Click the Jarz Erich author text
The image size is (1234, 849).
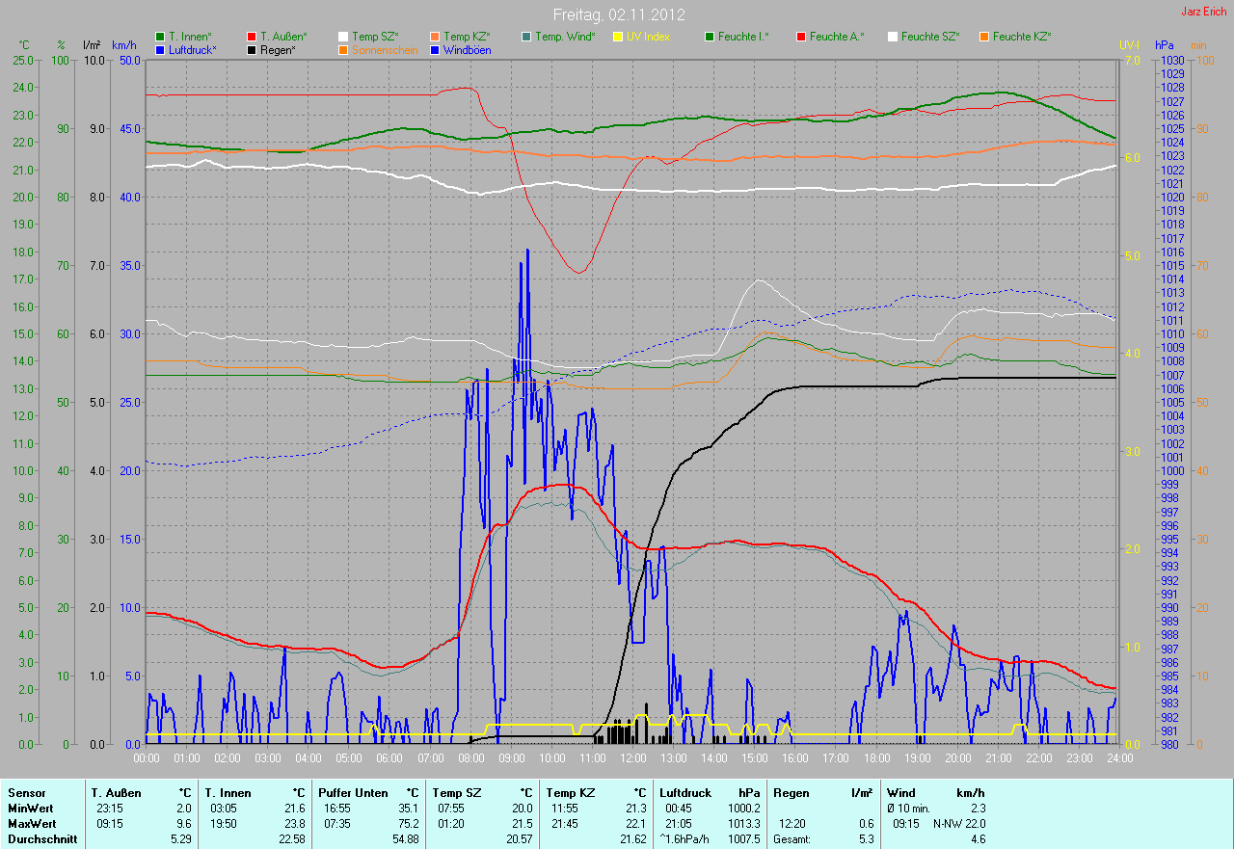(x=1203, y=12)
